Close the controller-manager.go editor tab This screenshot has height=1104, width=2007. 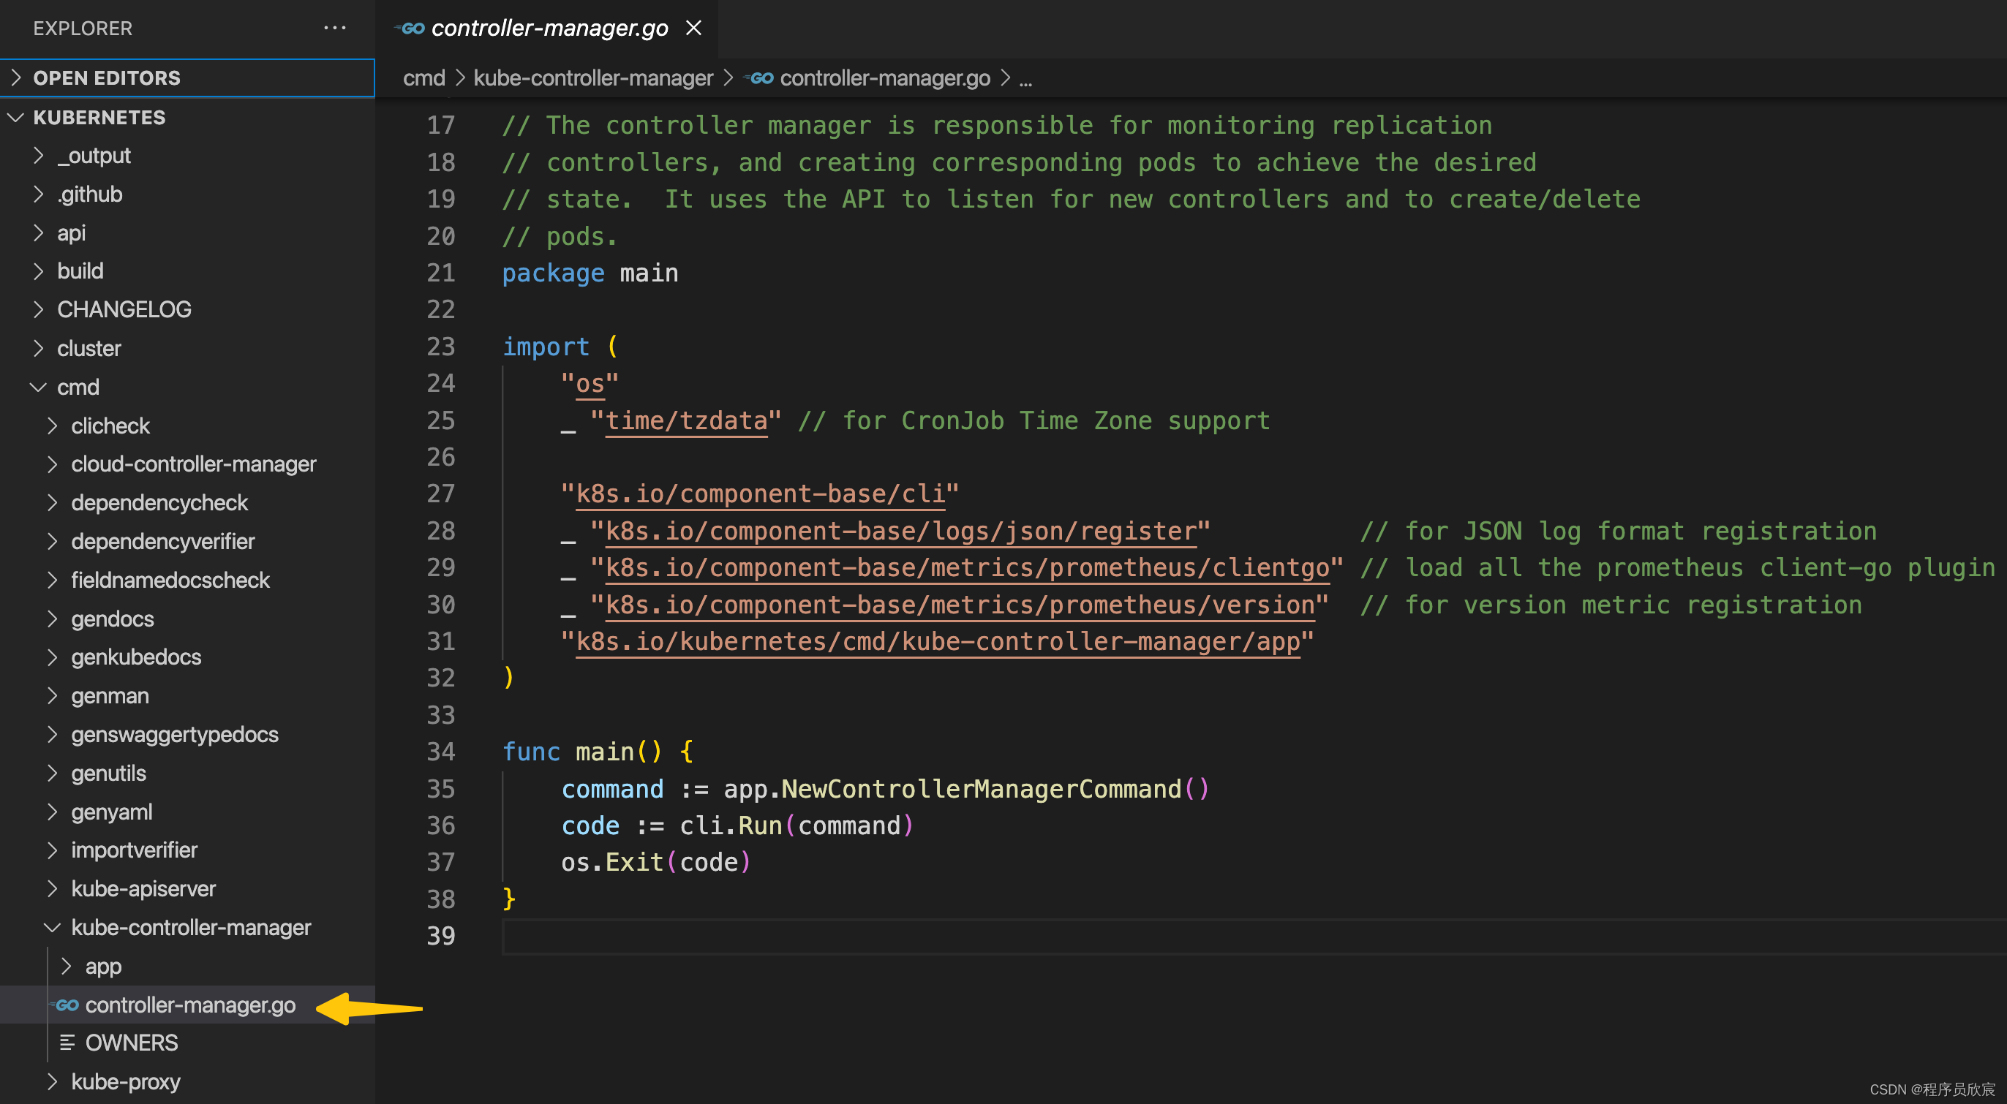coord(693,28)
